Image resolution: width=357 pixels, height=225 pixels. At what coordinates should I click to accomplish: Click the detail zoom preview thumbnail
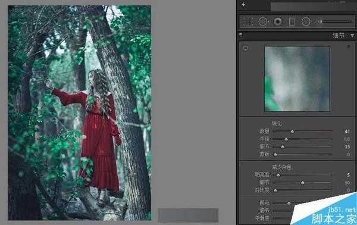click(x=297, y=79)
